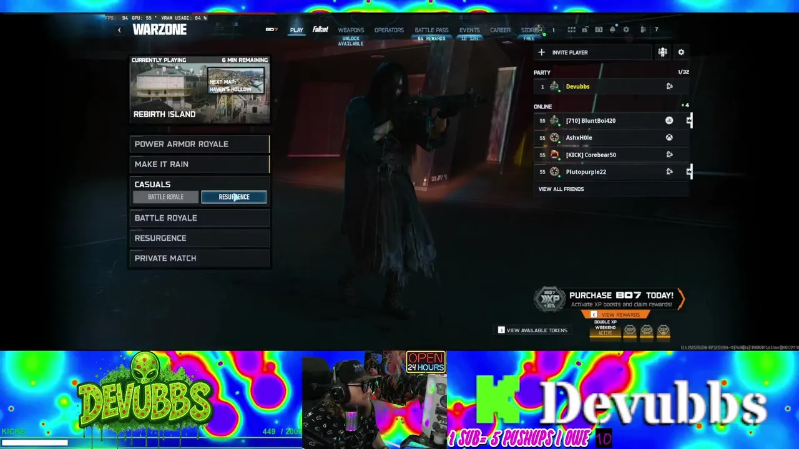Click View Rewards button

616,315
